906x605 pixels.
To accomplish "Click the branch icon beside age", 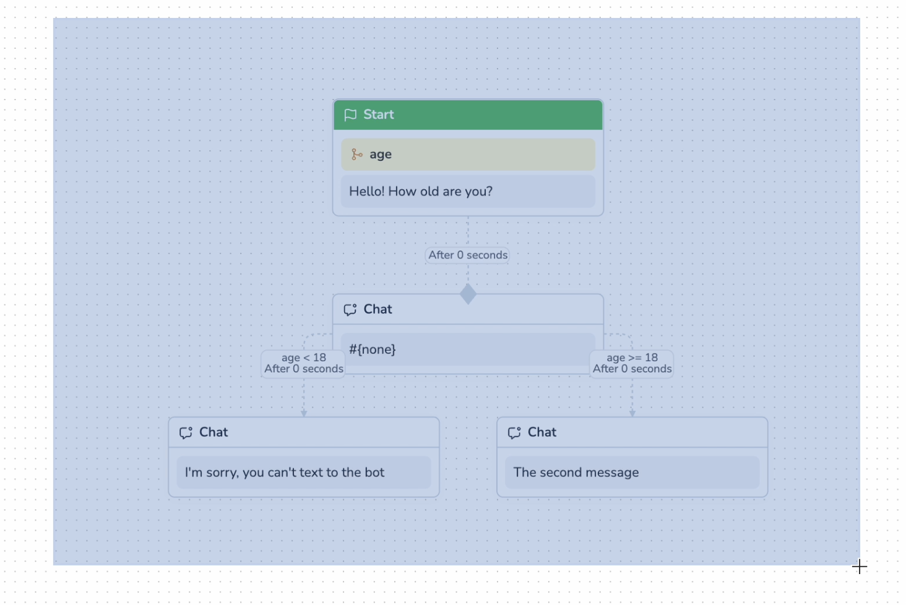I will click(x=356, y=155).
